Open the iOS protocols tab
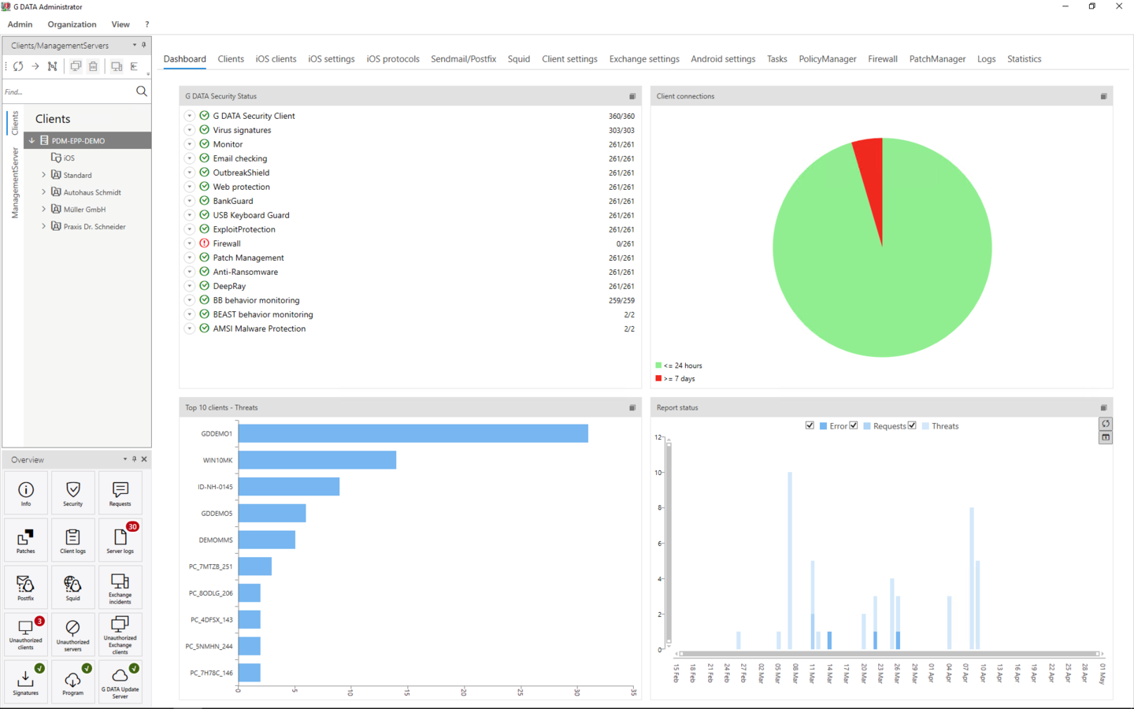The image size is (1134, 709). (392, 59)
